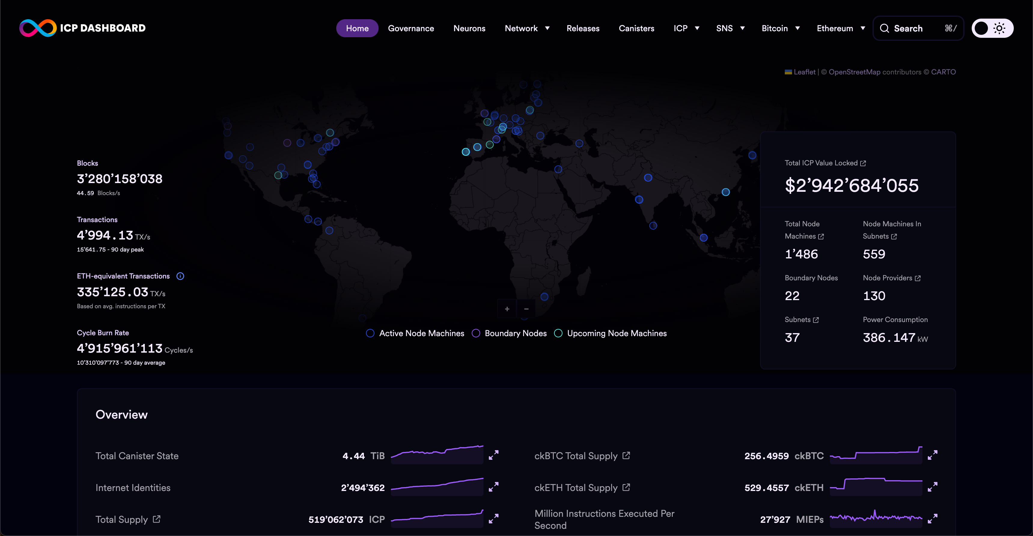Click the ICP Dashboard infinity logo
Screen dimensions: 1033x536
(38, 28)
